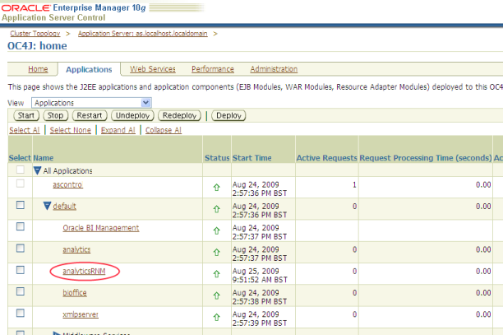Click the Status column header
This screenshot has width=503, height=335.
[x=217, y=158]
